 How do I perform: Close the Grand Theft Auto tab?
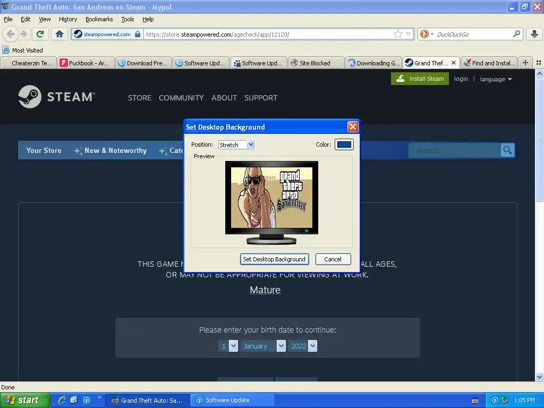point(453,63)
